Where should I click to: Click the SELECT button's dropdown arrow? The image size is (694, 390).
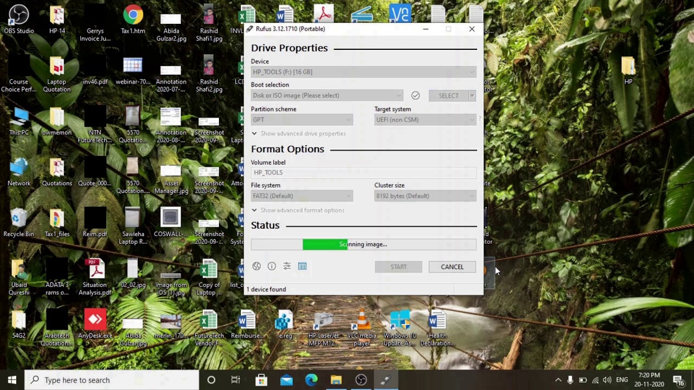472,95
